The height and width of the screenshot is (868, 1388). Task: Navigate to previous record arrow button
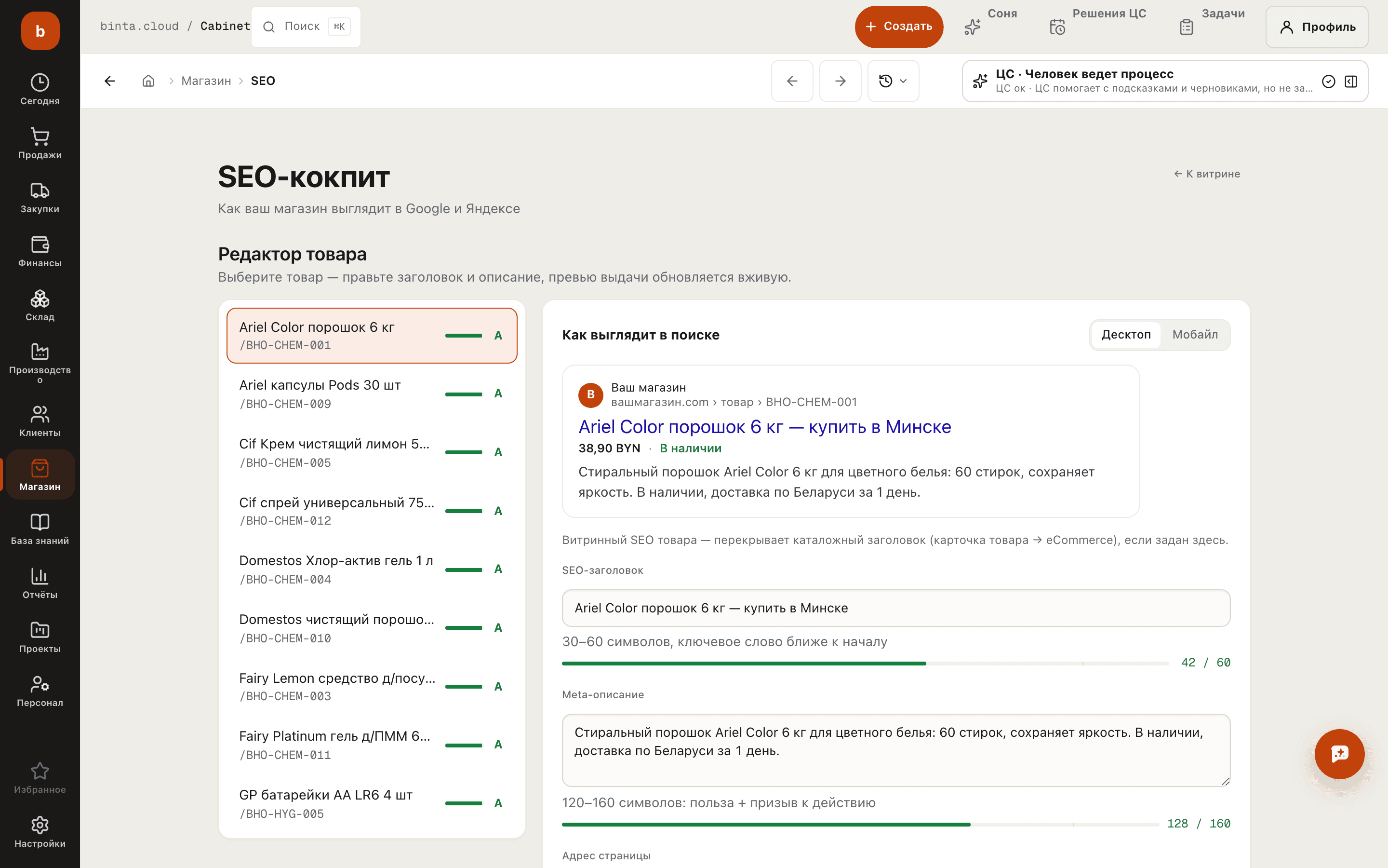pyautogui.click(x=792, y=81)
